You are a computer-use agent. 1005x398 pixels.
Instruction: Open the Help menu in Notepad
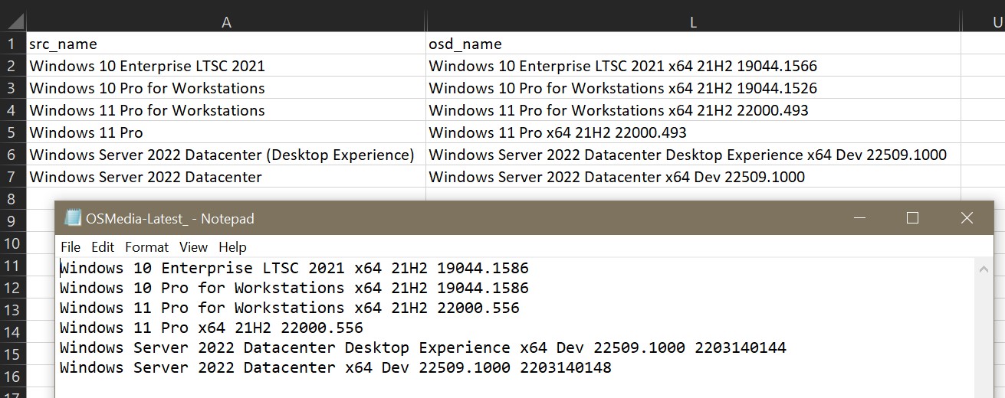(232, 247)
